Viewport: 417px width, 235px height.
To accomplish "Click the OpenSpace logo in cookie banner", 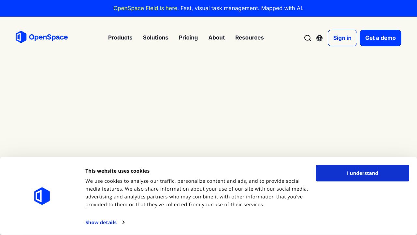I will tap(42, 196).
